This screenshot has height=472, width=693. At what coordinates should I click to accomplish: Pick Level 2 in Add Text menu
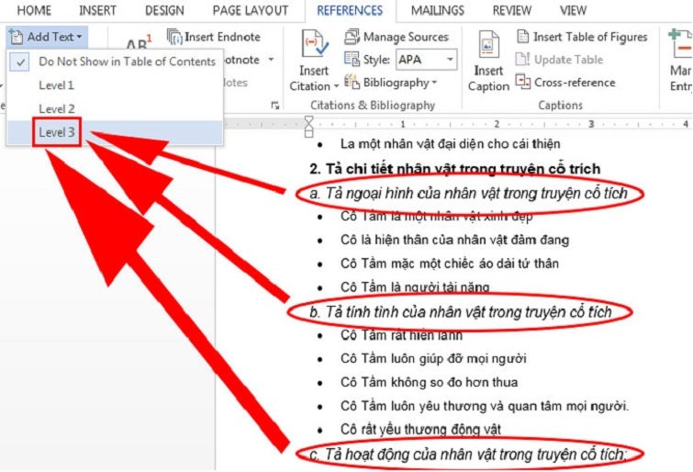57,109
